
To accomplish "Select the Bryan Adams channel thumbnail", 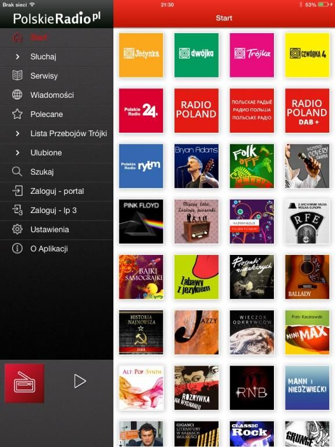I will [x=197, y=166].
